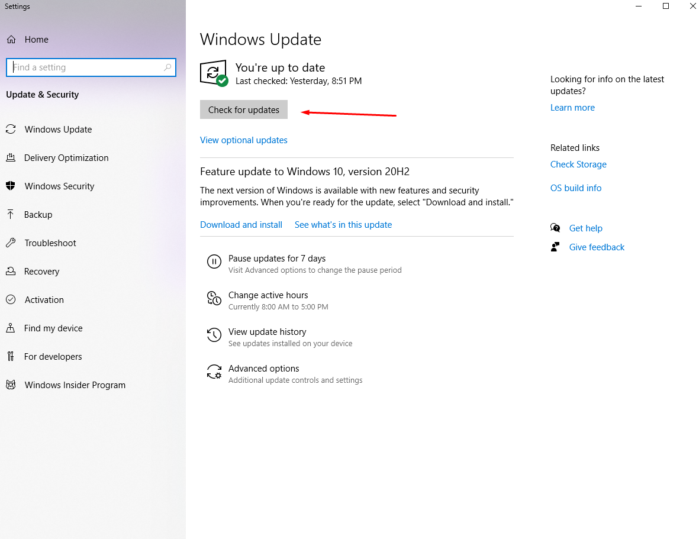Click the Pause updates icon

pyautogui.click(x=214, y=262)
